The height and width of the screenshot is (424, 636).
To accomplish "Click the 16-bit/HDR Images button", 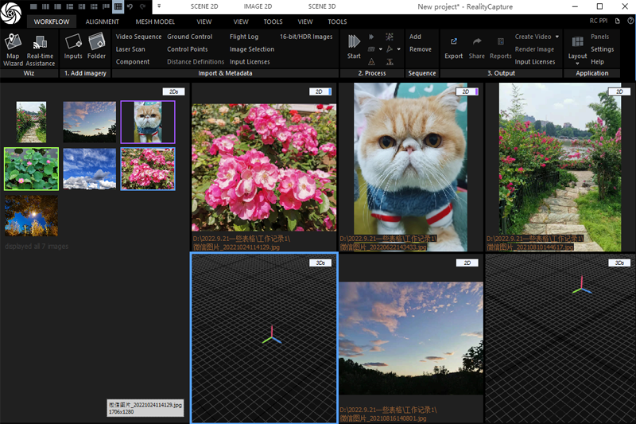I will (306, 37).
